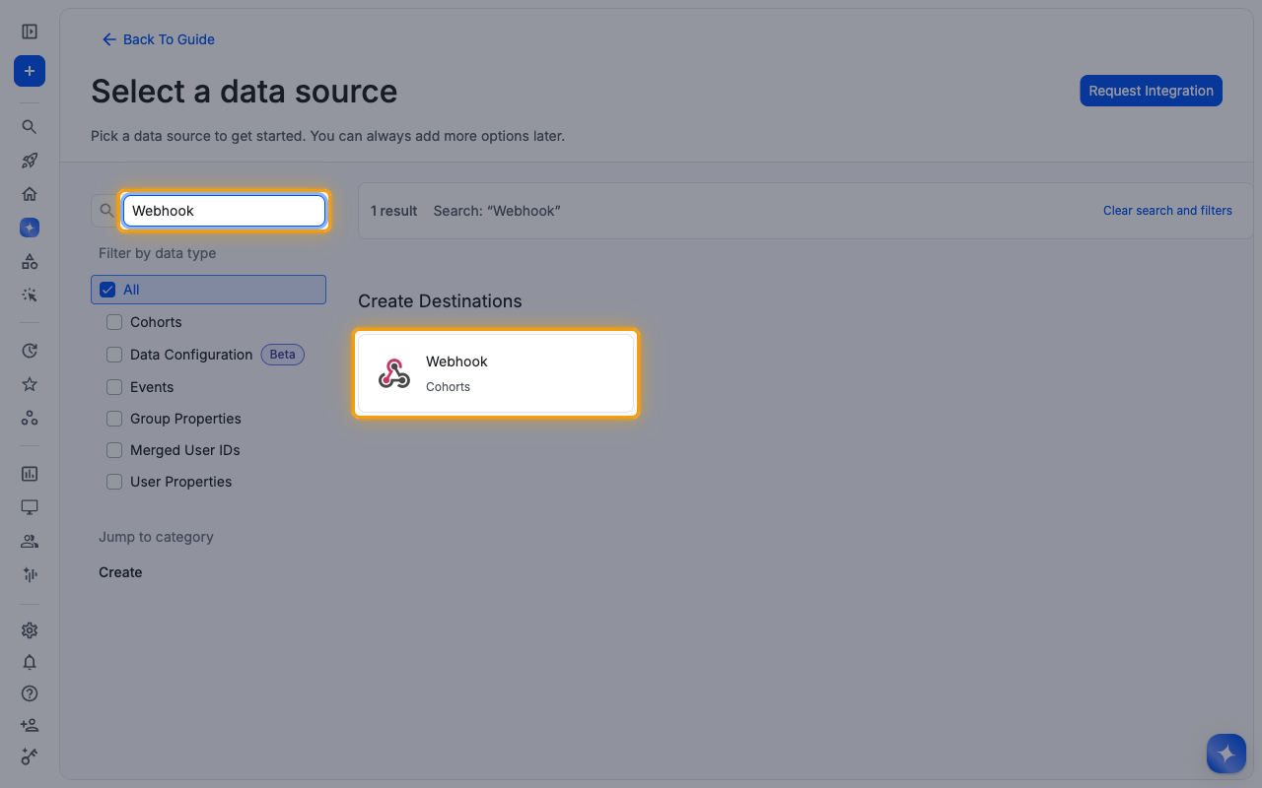The height and width of the screenshot is (788, 1262).
Task: Click the "Select a data source" page title
Action: [x=244, y=91]
